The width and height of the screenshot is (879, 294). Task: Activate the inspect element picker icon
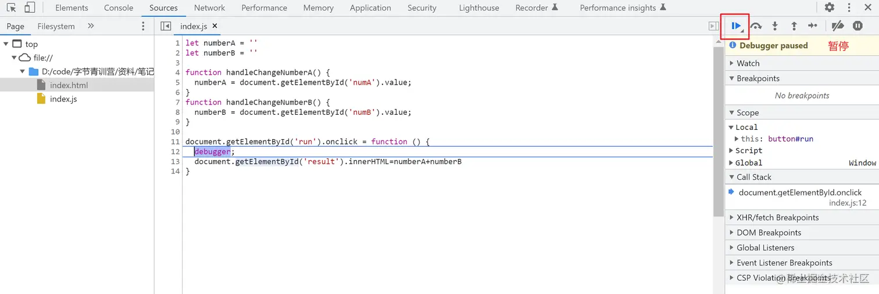[12, 8]
